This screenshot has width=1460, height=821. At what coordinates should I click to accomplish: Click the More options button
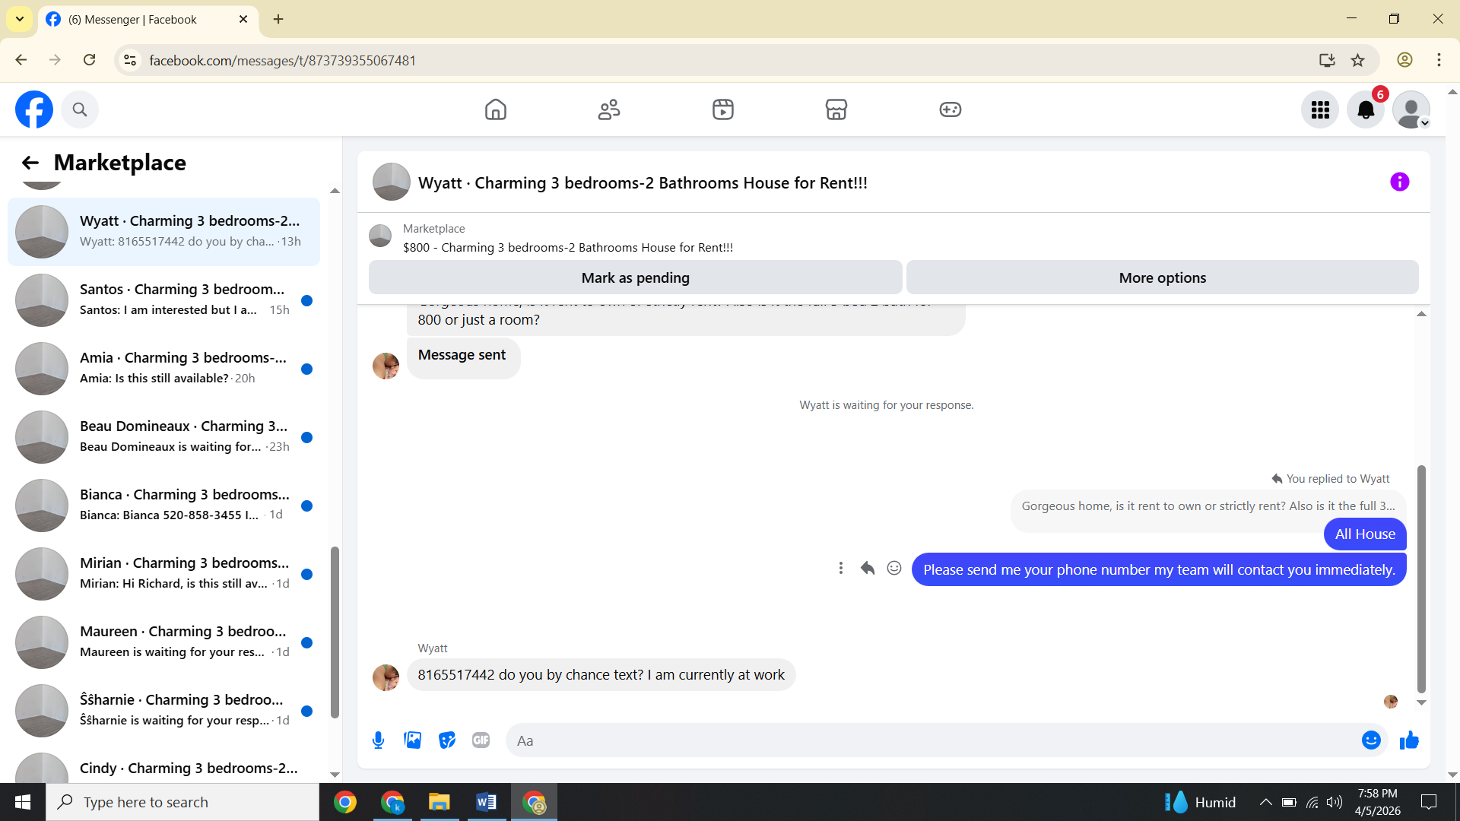pos(1162,278)
